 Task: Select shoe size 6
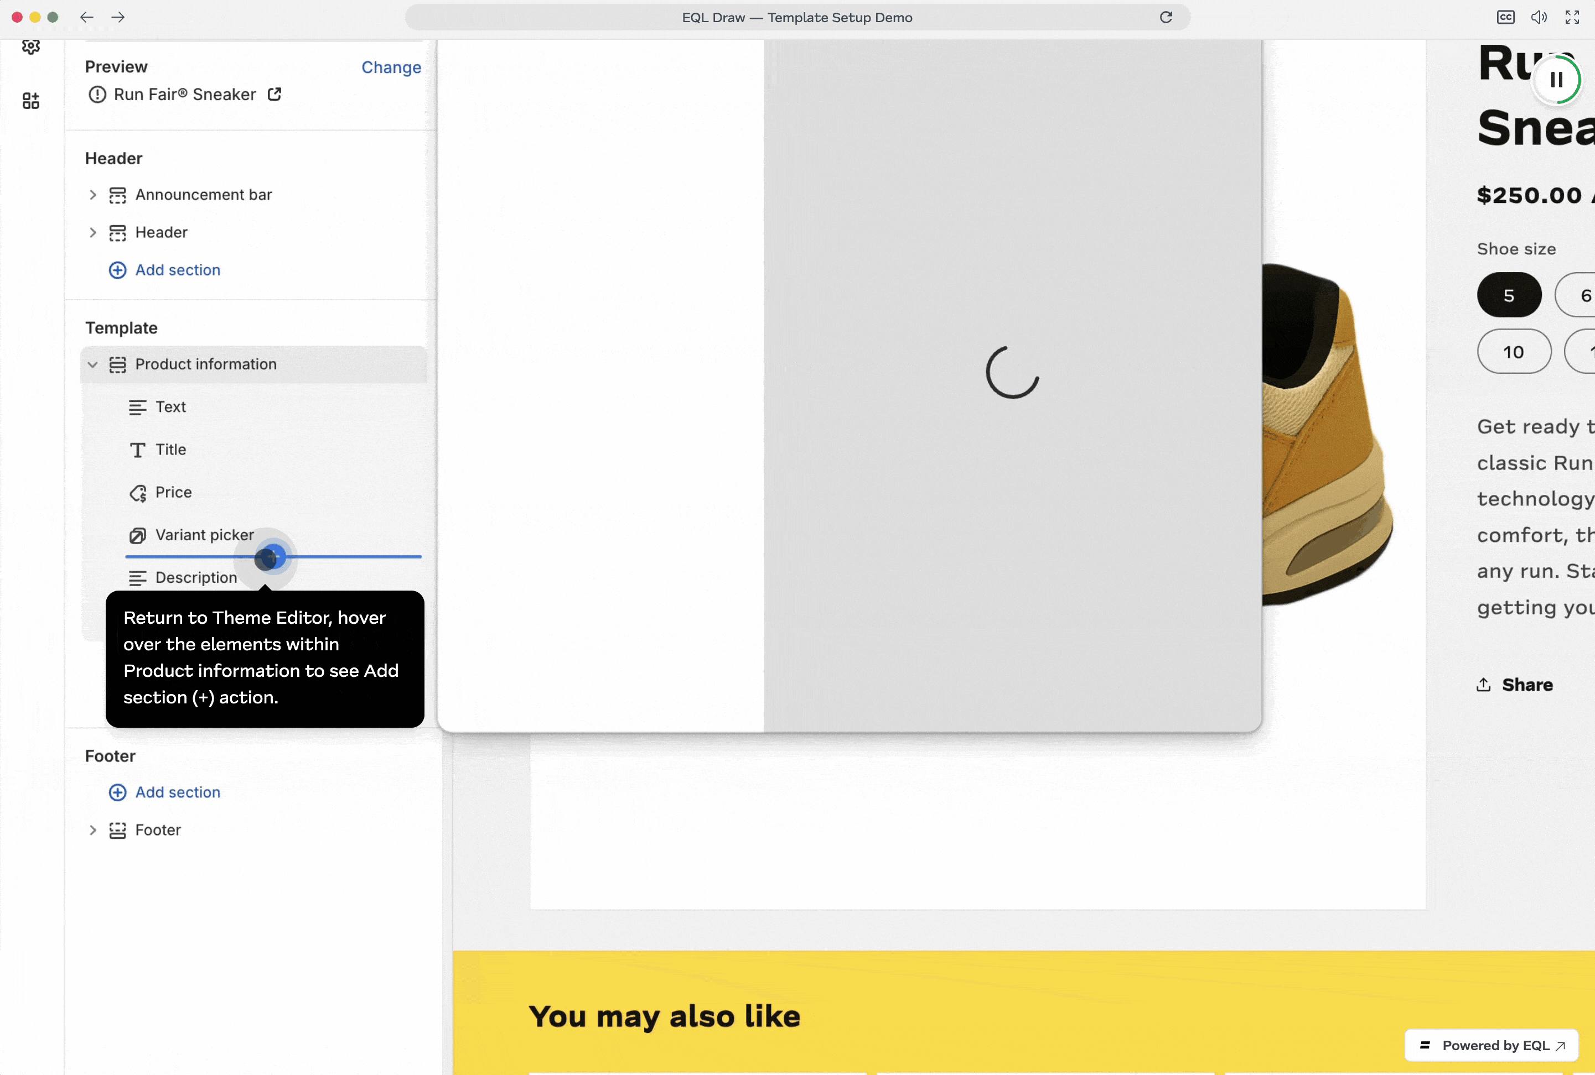point(1575,295)
